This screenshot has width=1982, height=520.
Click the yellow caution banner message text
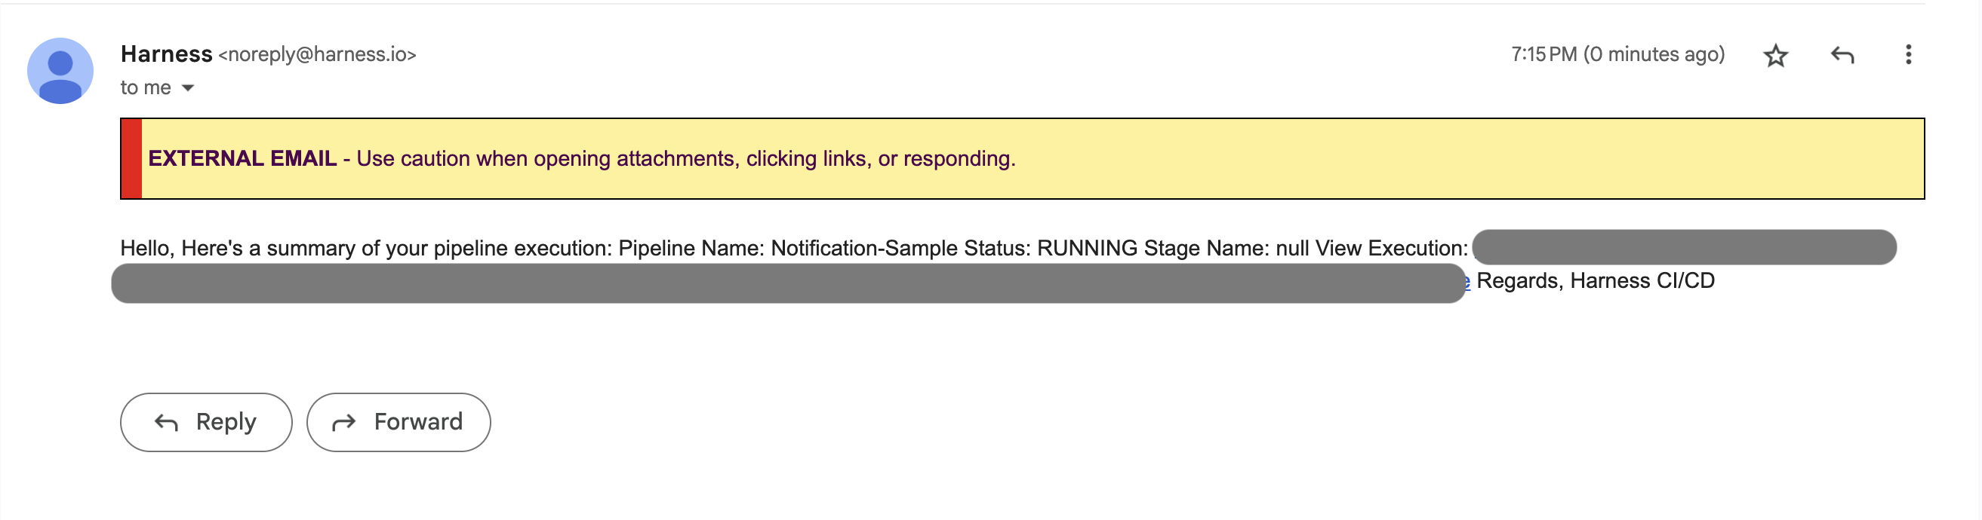point(685,159)
